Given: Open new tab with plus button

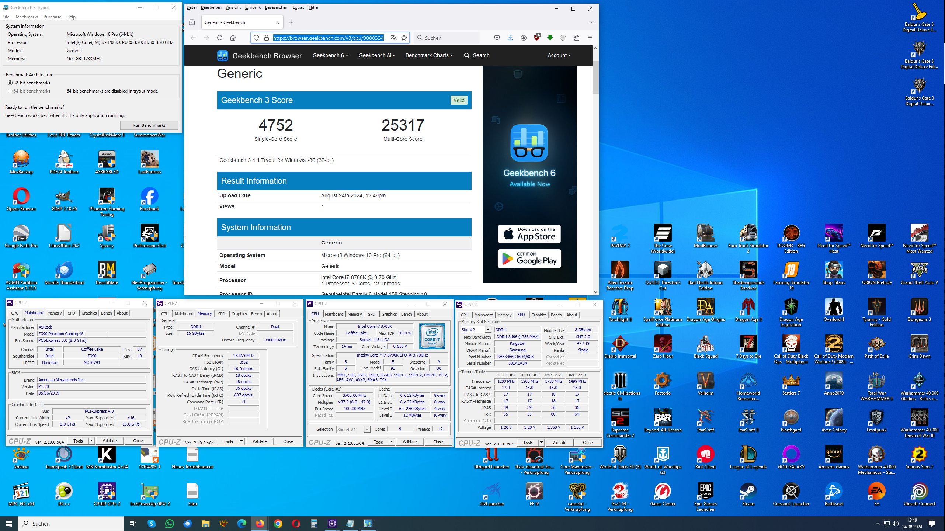Looking at the screenshot, I should click(x=291, y=22).
